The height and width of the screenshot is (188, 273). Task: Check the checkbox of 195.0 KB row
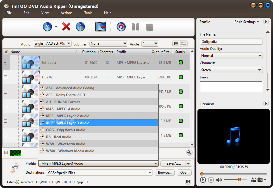tap(6, 106)
